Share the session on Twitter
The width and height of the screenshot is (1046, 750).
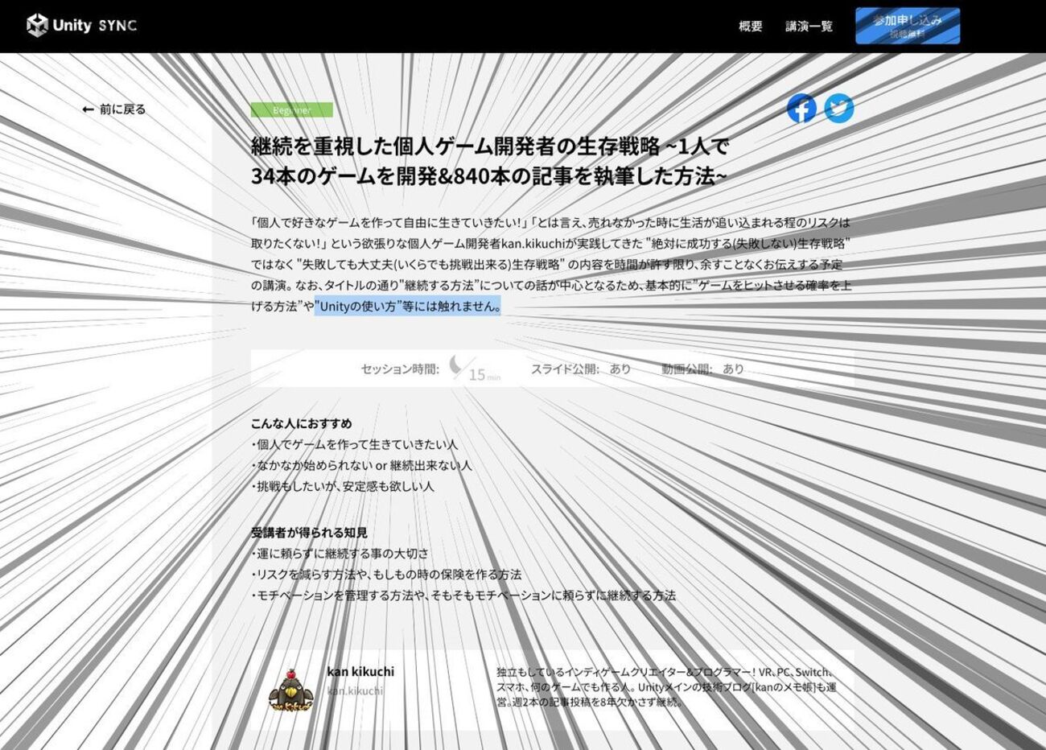coord(838,108)
